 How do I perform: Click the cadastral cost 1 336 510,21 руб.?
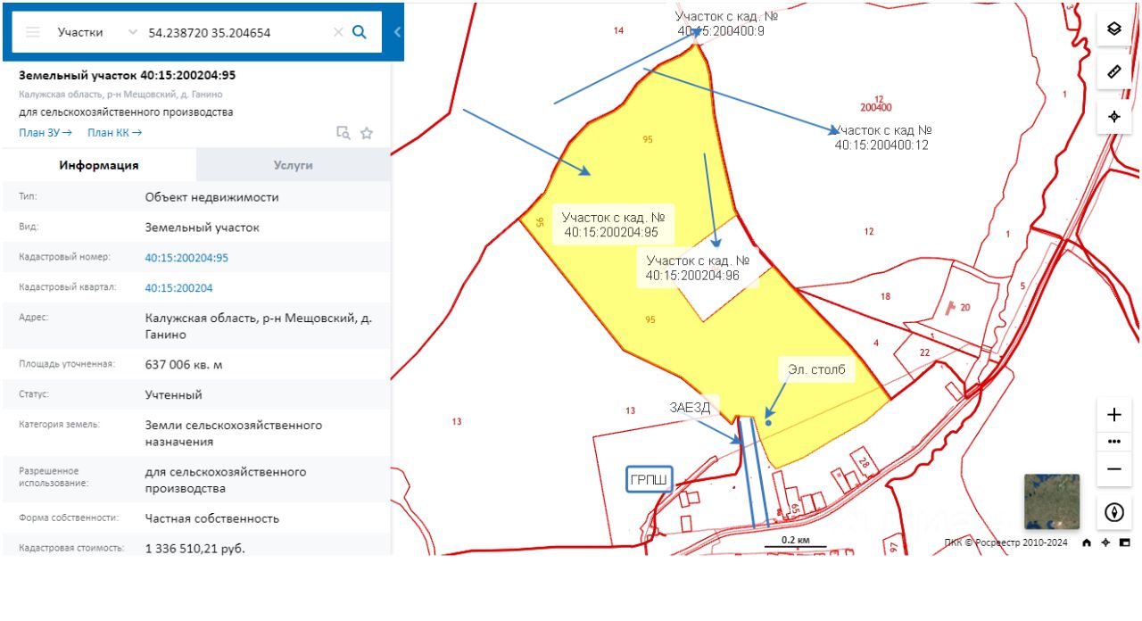tap(195, 548)
